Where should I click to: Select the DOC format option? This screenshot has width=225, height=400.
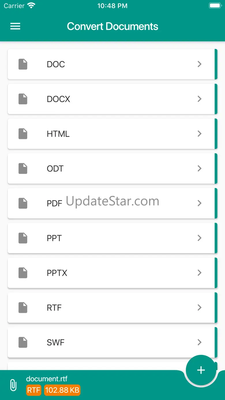(56, 64)
